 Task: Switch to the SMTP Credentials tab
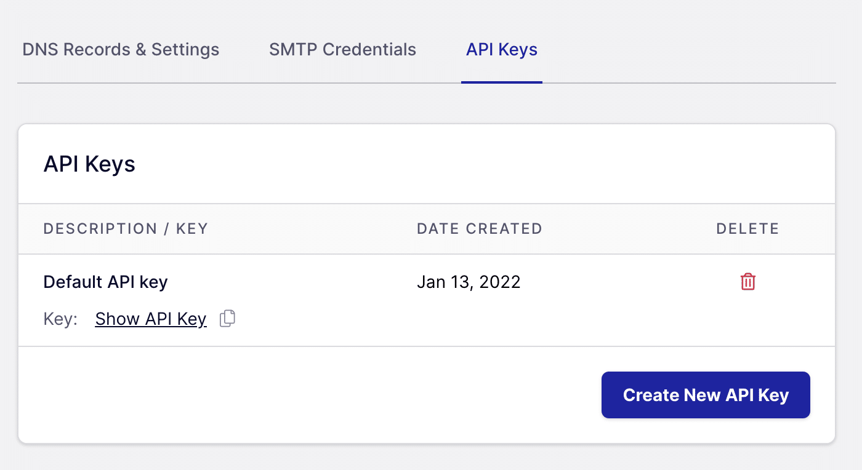click(x=342, y=49)
